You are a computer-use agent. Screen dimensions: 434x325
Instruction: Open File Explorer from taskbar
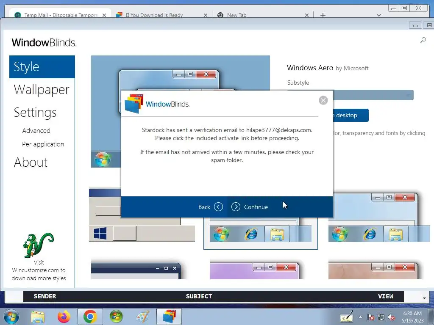coord(38,317)
